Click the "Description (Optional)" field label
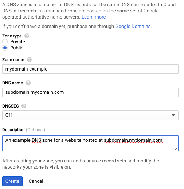The height and width of the screenshot is (189, 184). [24, 130]
